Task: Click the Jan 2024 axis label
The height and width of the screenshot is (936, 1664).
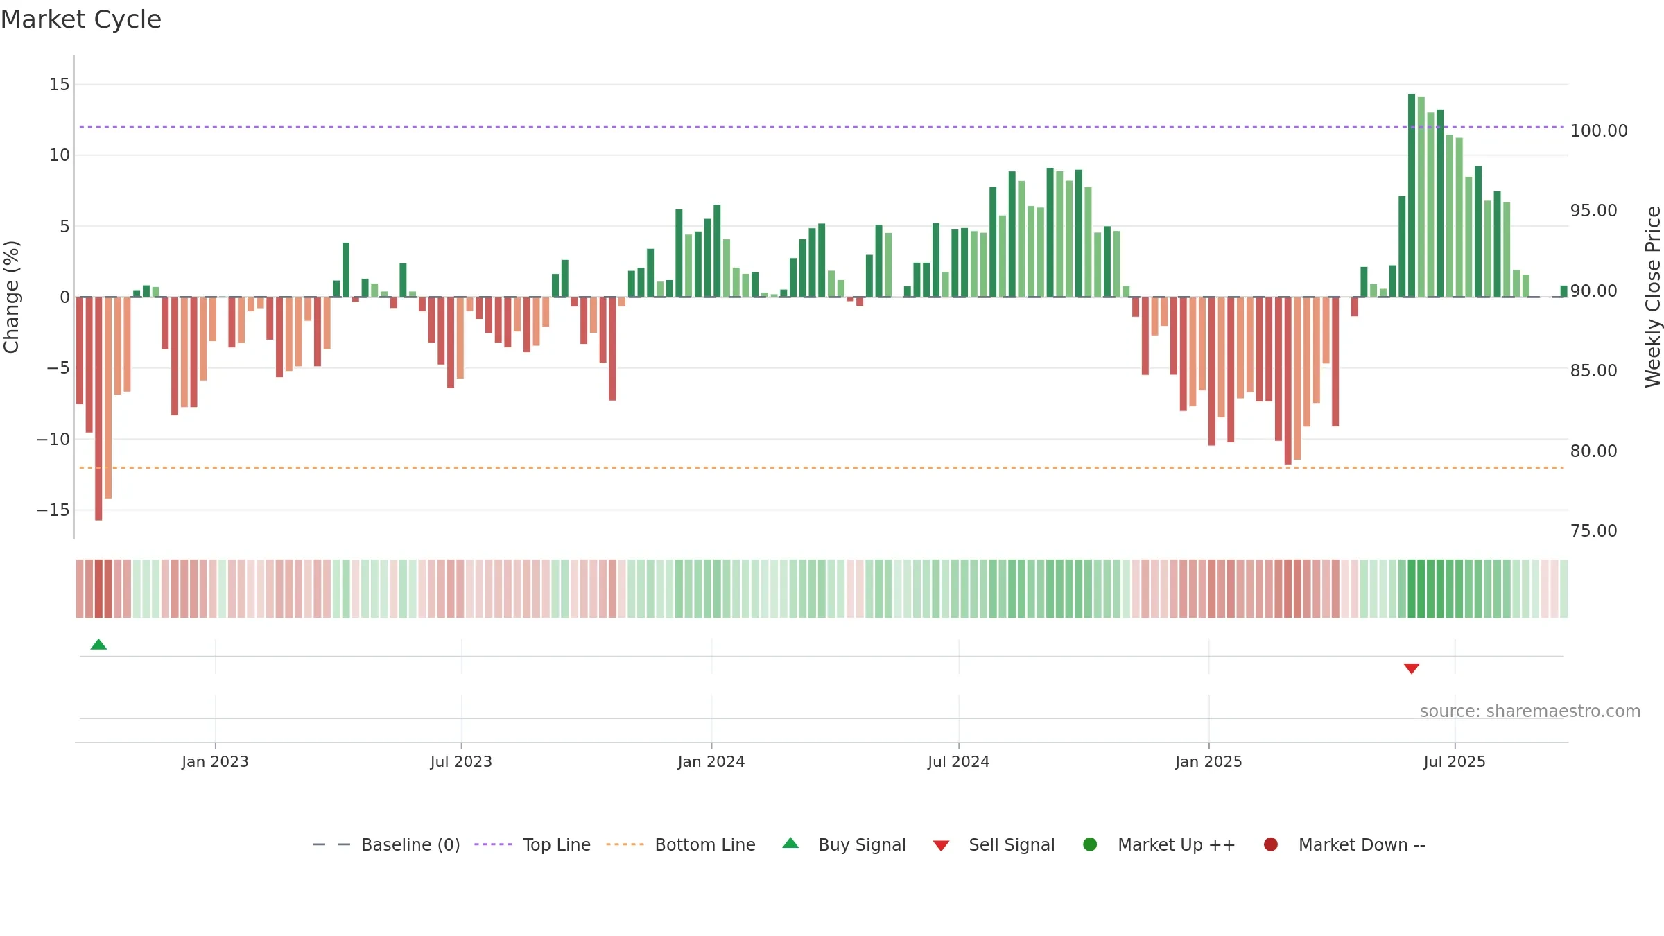Action: 711,762
